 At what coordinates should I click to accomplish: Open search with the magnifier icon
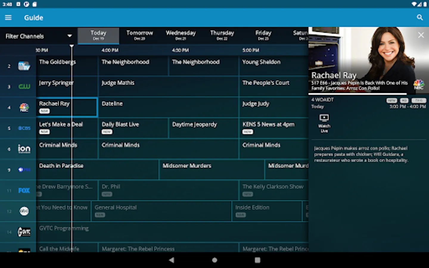click(x=420, y=18)
